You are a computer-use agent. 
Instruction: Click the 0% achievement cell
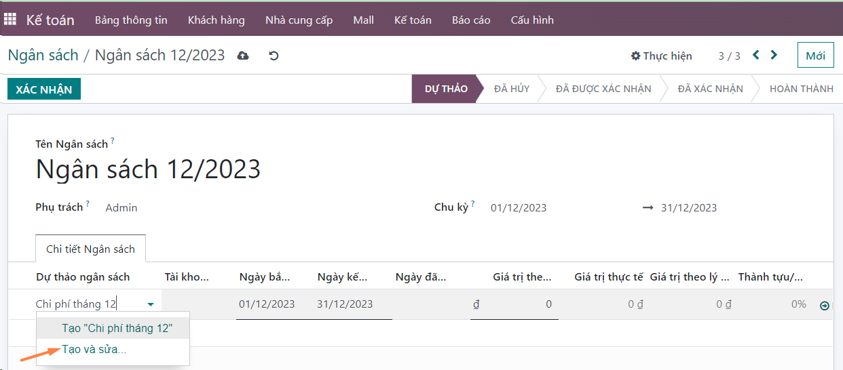799,304
